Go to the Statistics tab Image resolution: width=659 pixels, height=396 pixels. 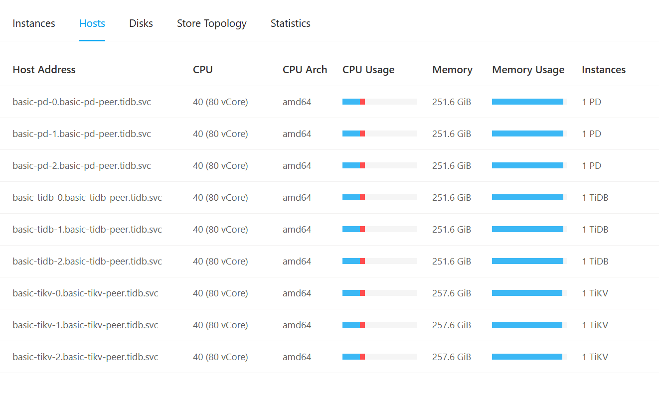click(290, 23)
